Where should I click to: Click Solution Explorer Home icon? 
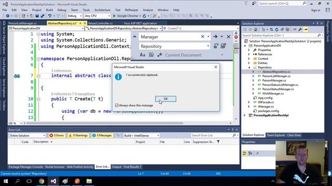coord(256,29)
